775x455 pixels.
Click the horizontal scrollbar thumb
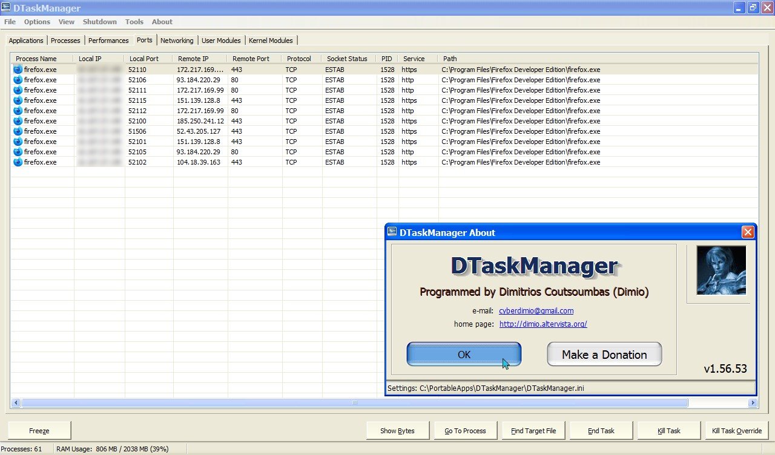(x=355, y=403)
